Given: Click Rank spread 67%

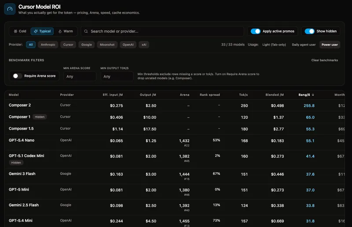Looking at the screenshot, I should coord(216,174).
